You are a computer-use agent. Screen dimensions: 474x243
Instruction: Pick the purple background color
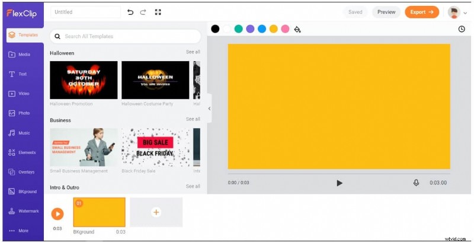click(250, 29)
